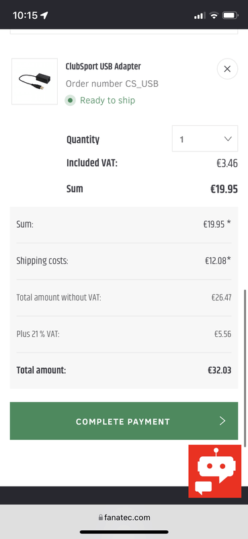The image size is (248, 539).
Task: Tap the 10:15 clock in status bar
Action: [25, 15]
